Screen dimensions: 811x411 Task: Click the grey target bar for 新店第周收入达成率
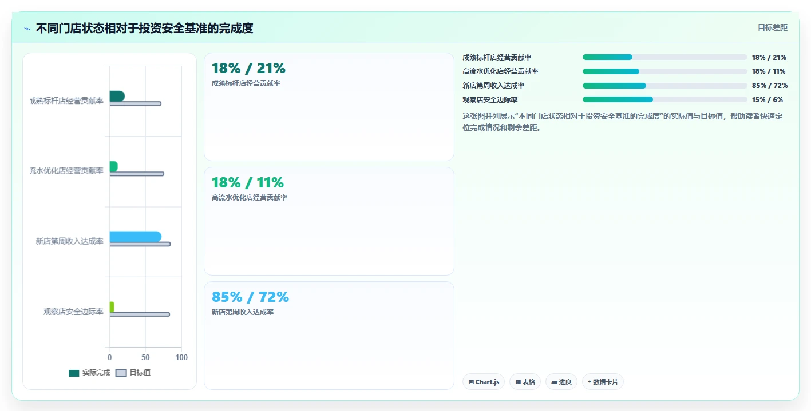pos(140,244)
